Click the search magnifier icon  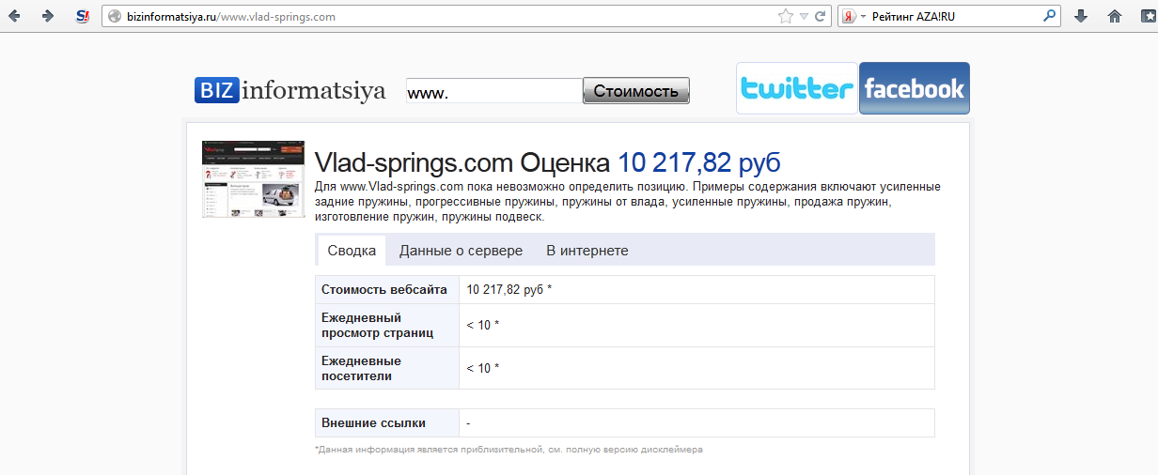click(x=1050, y=16)
